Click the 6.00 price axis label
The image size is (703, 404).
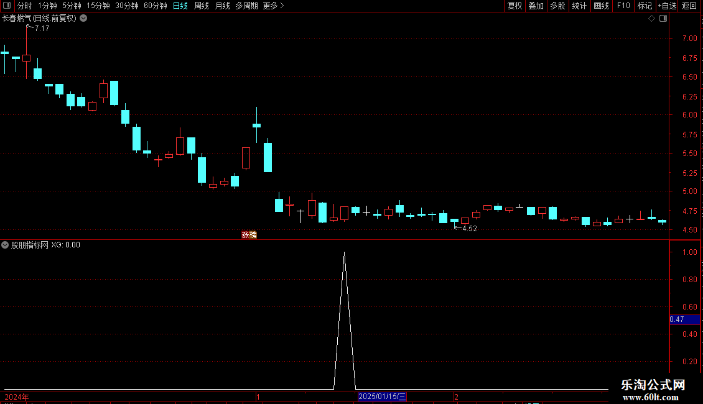(x=689, y=114)
